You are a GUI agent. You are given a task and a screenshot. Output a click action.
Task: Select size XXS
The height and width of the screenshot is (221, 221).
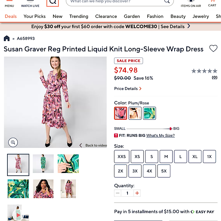pos(122,156)
